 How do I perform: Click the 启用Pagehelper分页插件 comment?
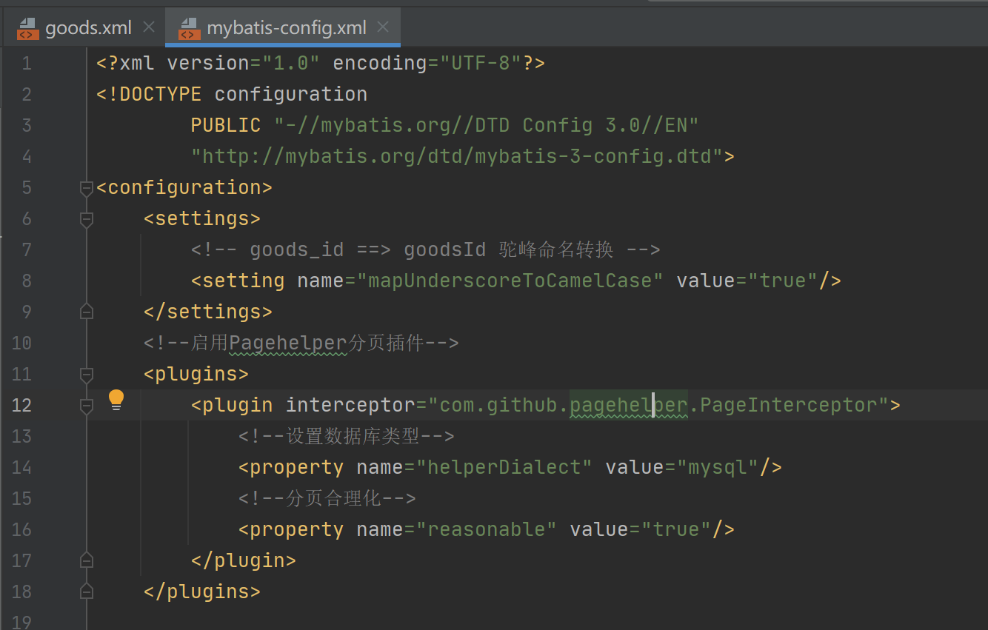[301, 344]
